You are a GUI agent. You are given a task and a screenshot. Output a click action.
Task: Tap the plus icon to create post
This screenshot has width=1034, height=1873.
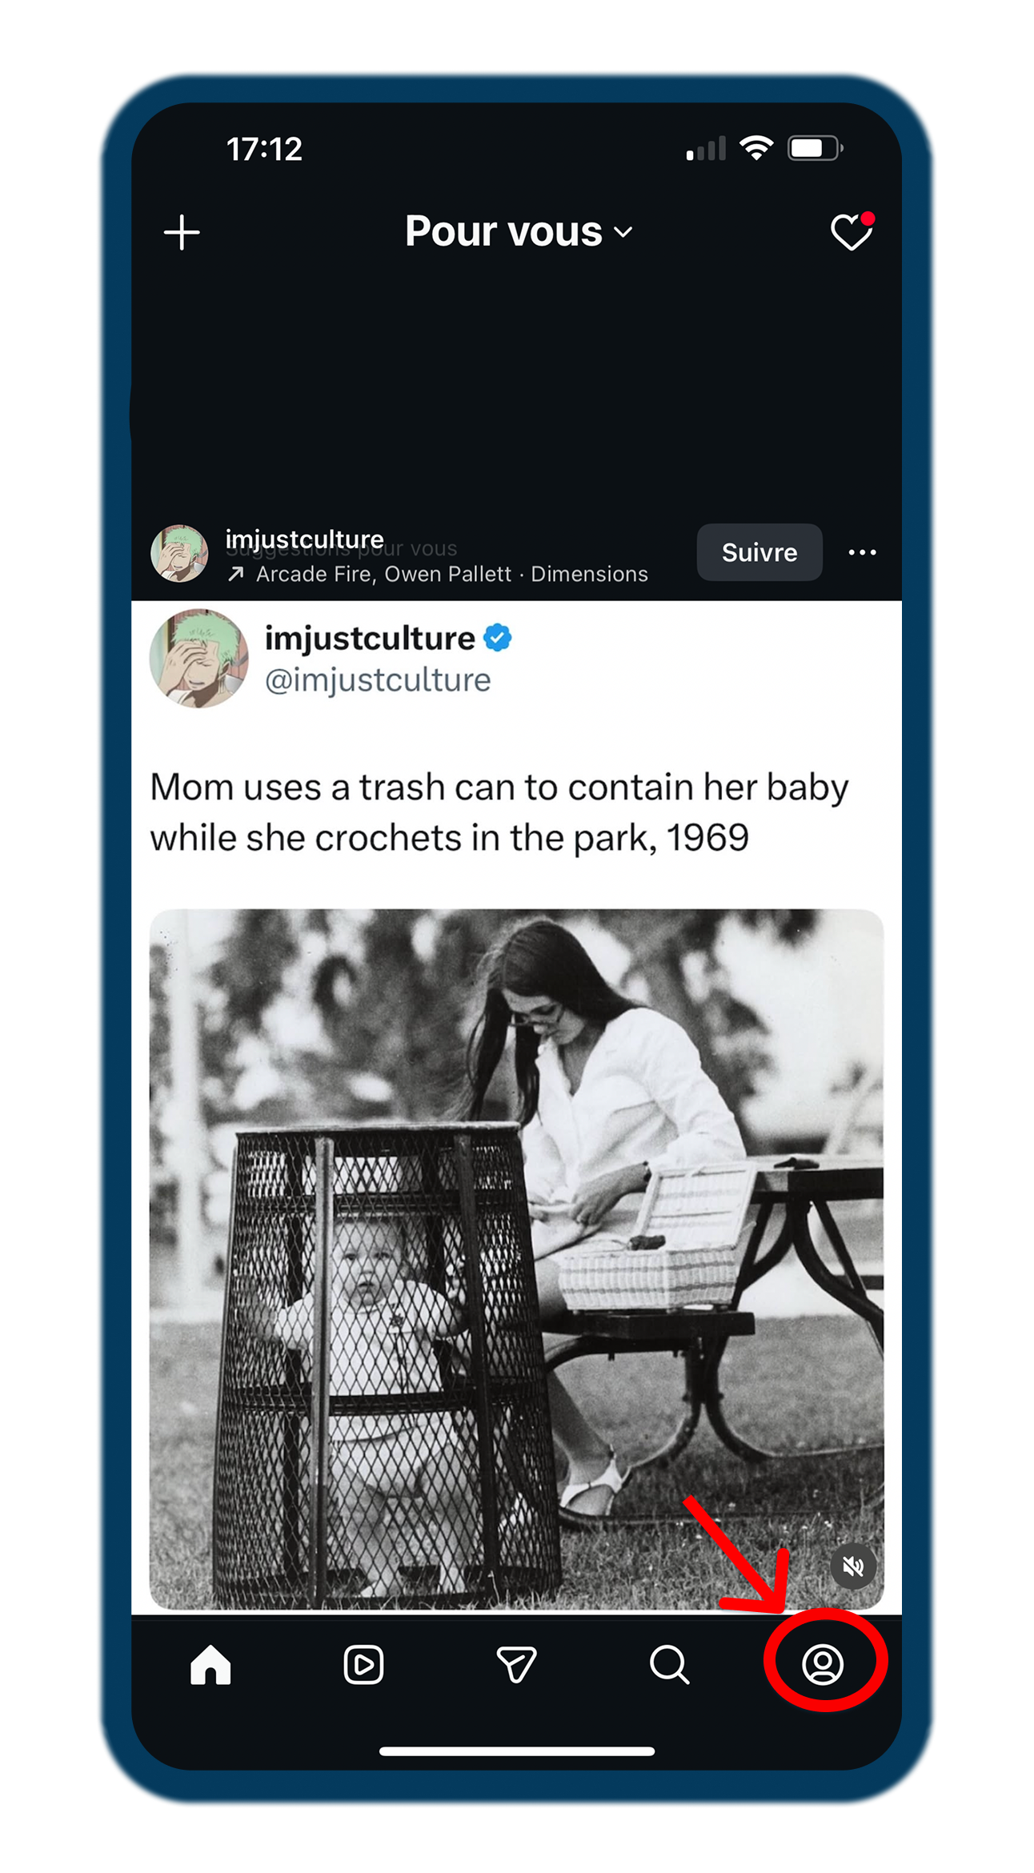[x=182, y=232]
